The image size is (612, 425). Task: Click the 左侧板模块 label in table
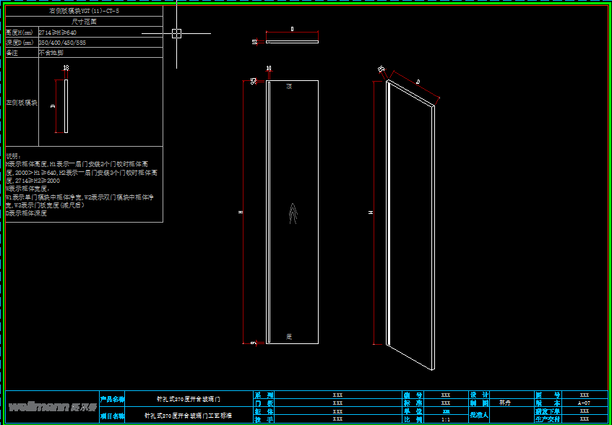pyautogui.click(x=21, y=103)
